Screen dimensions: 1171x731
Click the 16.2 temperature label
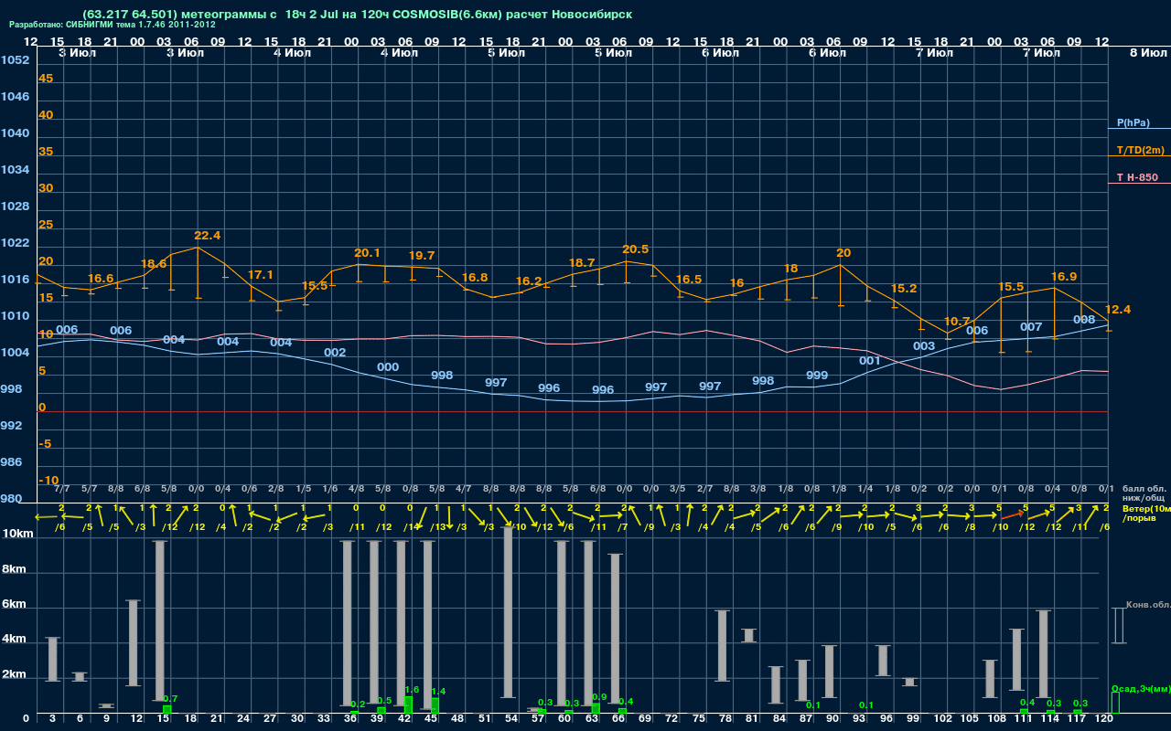point(529,281)
